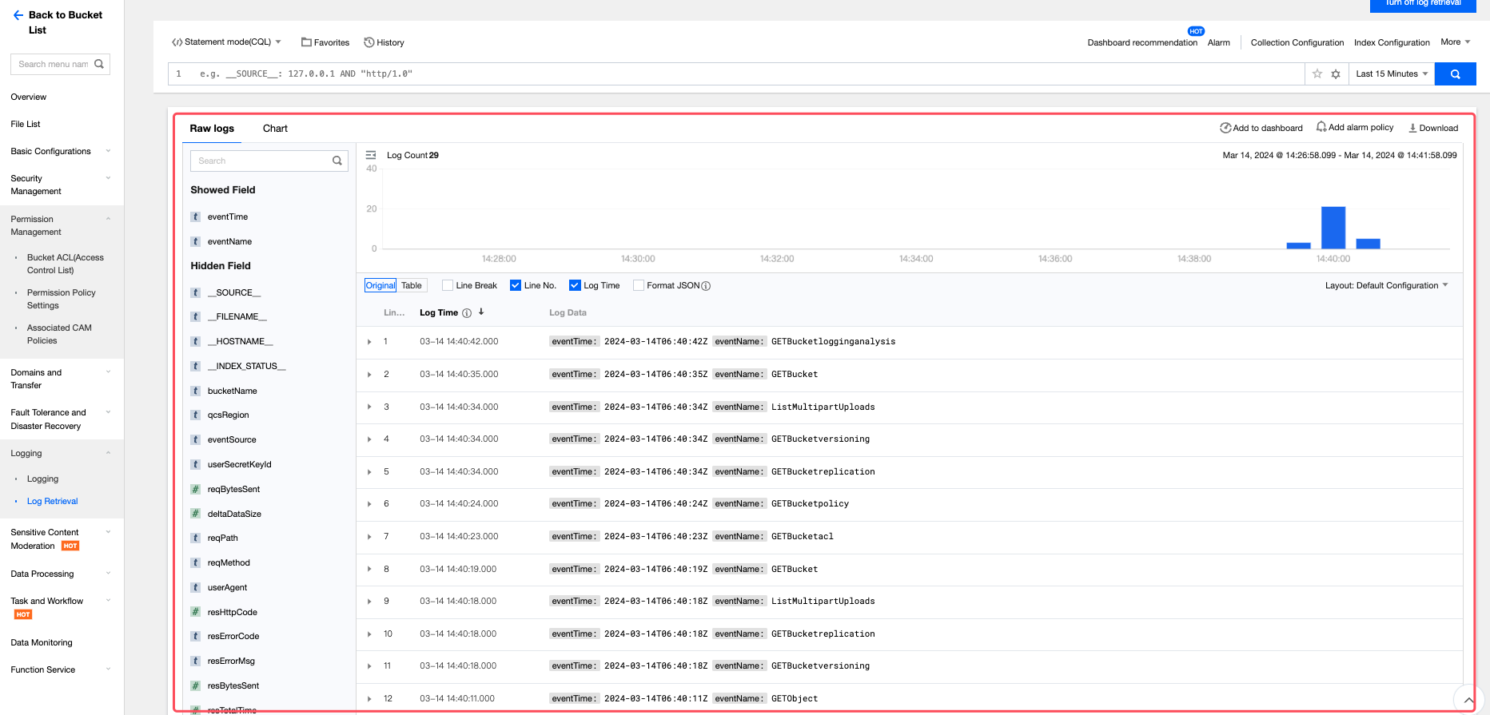This screenshot has width=1490, height=715.
Task: Open Index Configuration link
Action: pos(1391,43)
